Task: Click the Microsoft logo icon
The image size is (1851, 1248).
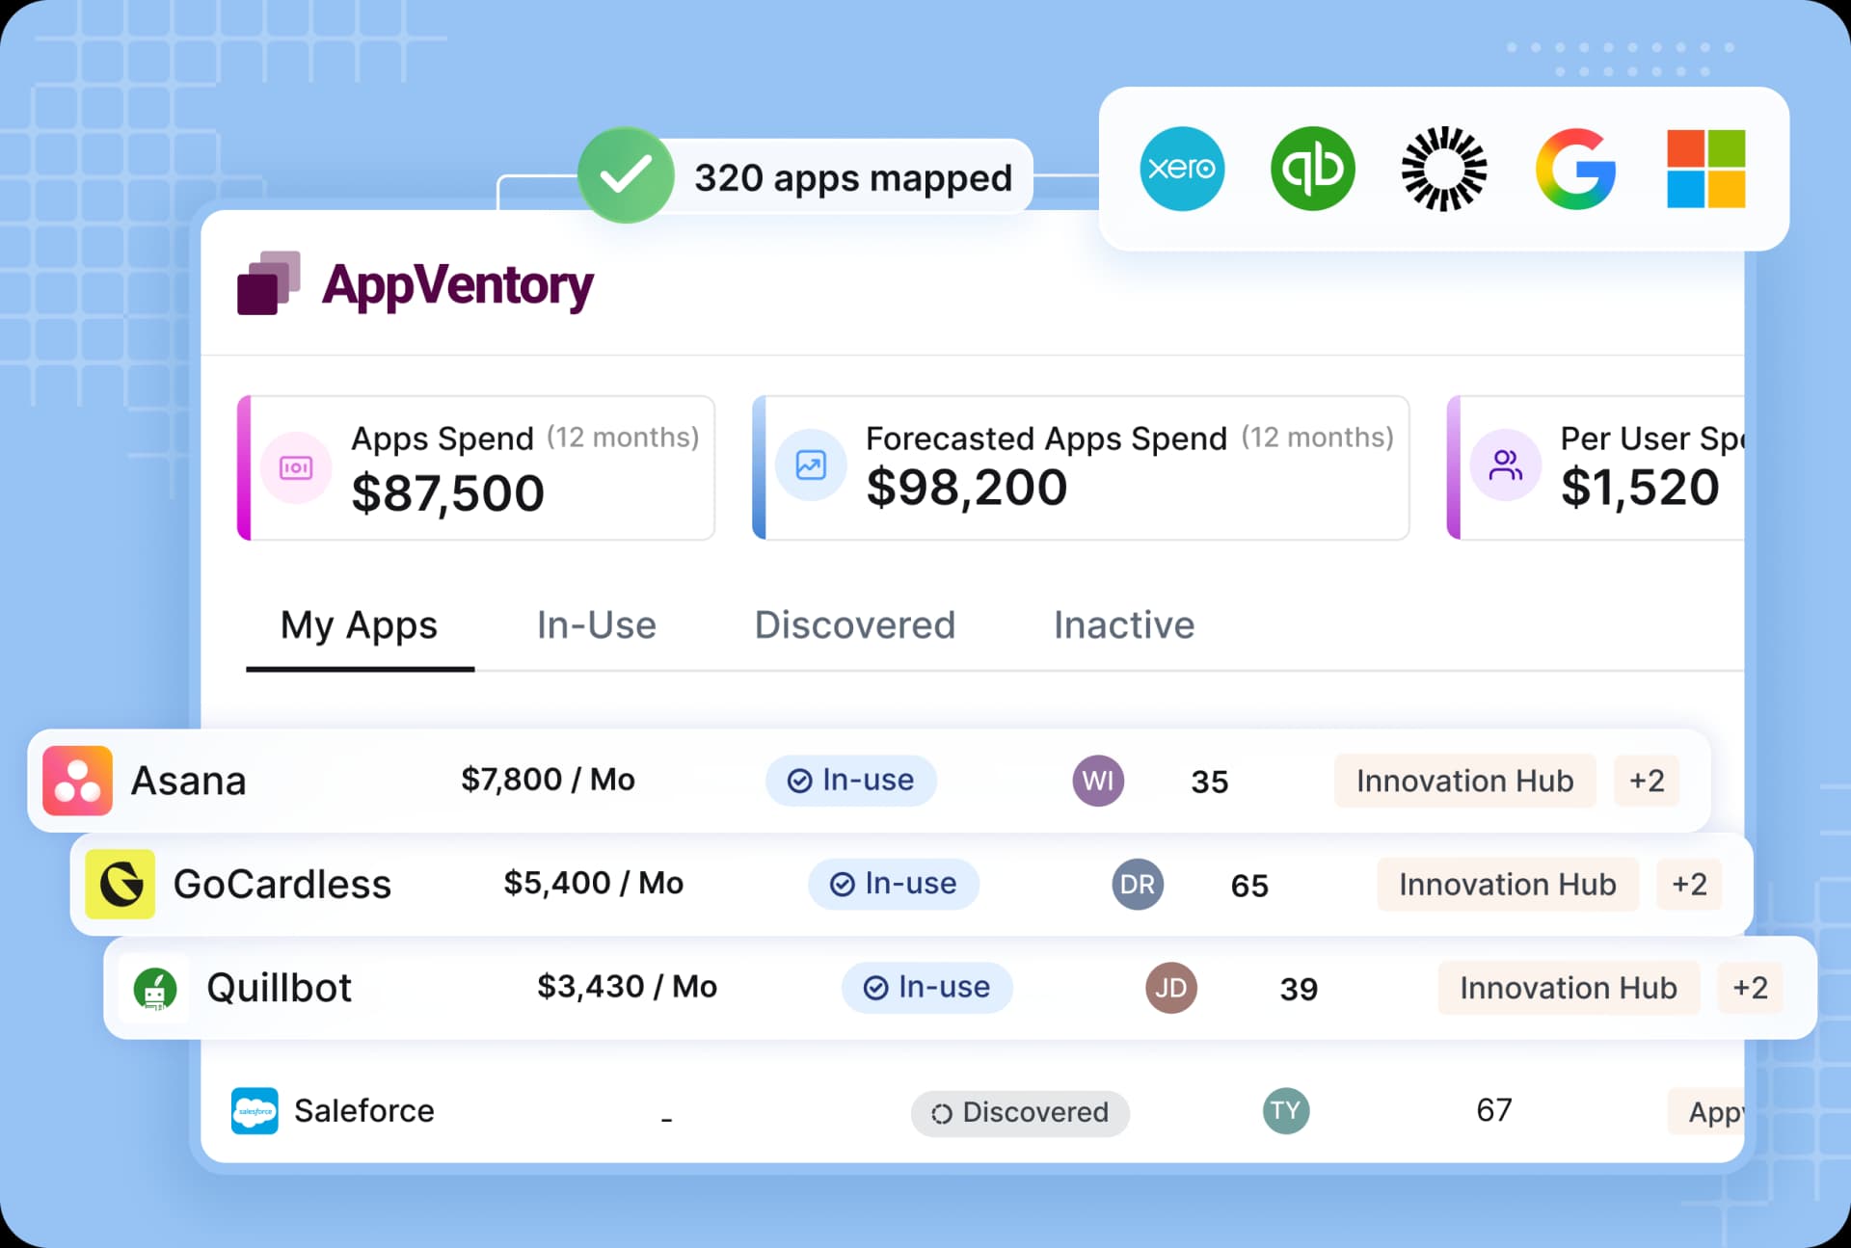Action: (1706, 169)
